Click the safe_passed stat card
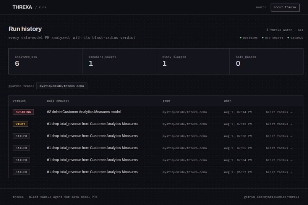 coord(266,61)
